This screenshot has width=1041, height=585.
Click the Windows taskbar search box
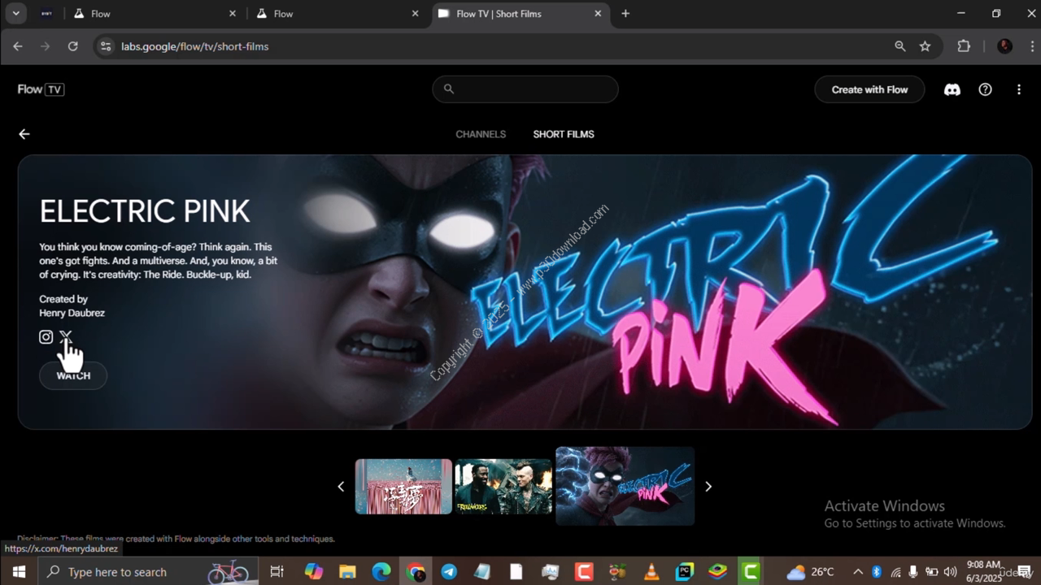click(147, 572)
